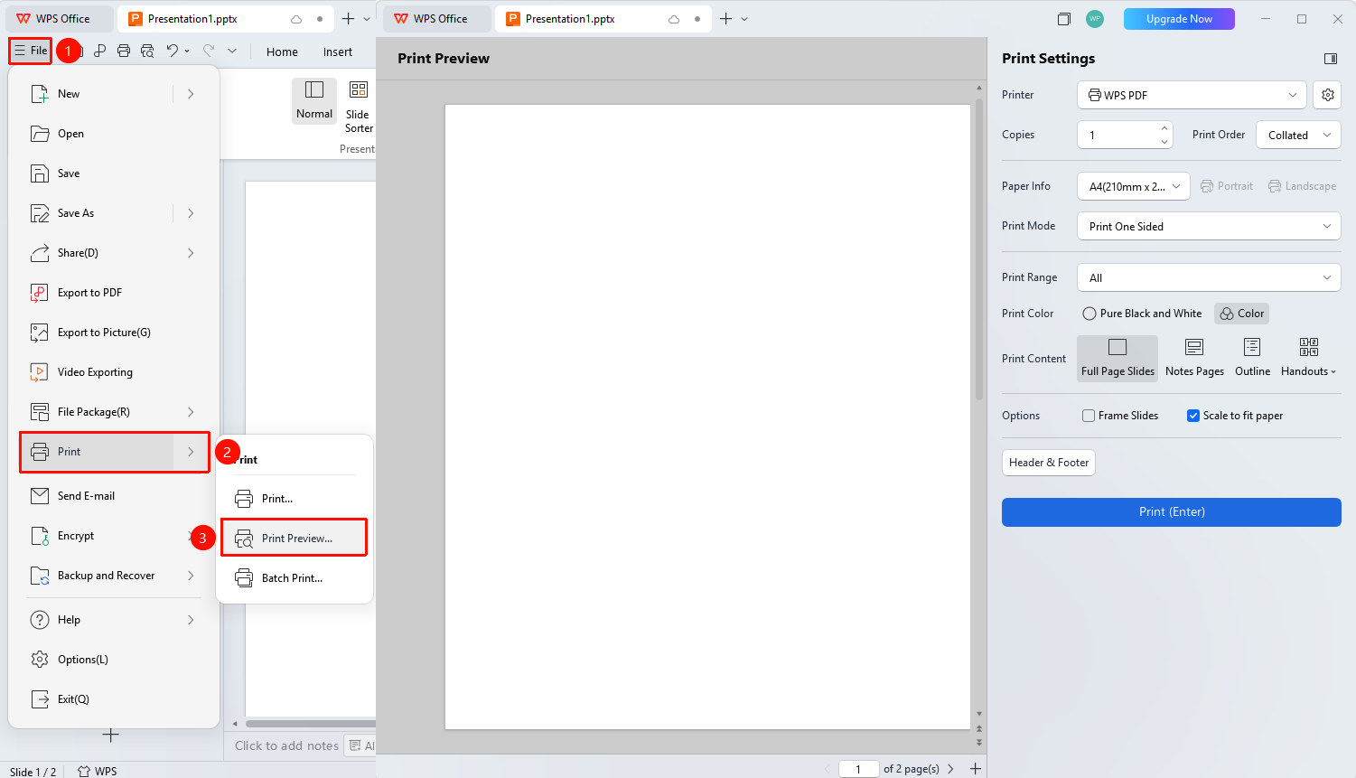Enable Frame Slides checkbox
This screenshot has height=778, width=1356.
point(1089,416)
